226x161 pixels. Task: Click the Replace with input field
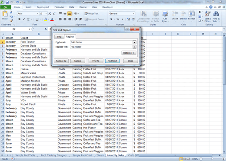pos(102,47)
